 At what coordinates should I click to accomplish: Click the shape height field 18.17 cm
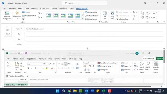[152, 13]
